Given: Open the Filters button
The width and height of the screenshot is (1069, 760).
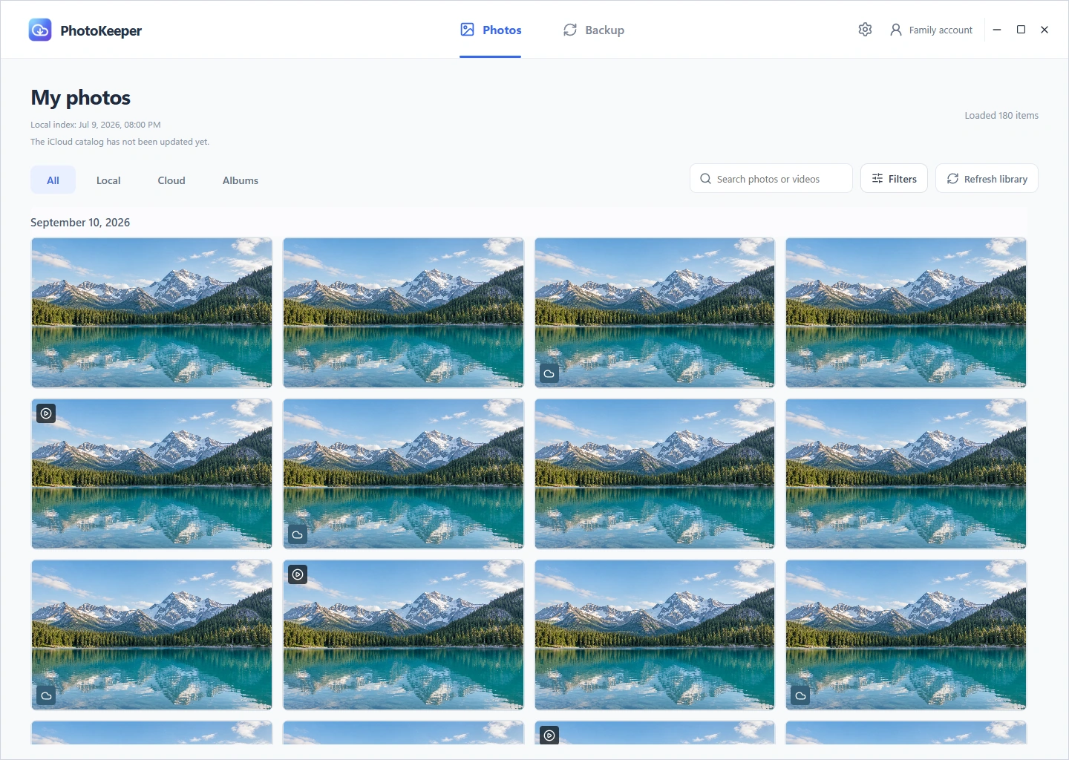Looking at the screenshot, I should [894, 178].
